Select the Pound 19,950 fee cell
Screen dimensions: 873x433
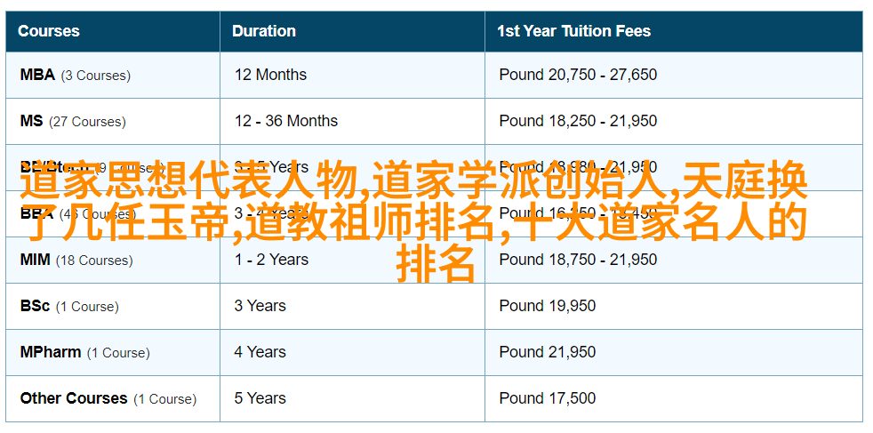point(548,306)
